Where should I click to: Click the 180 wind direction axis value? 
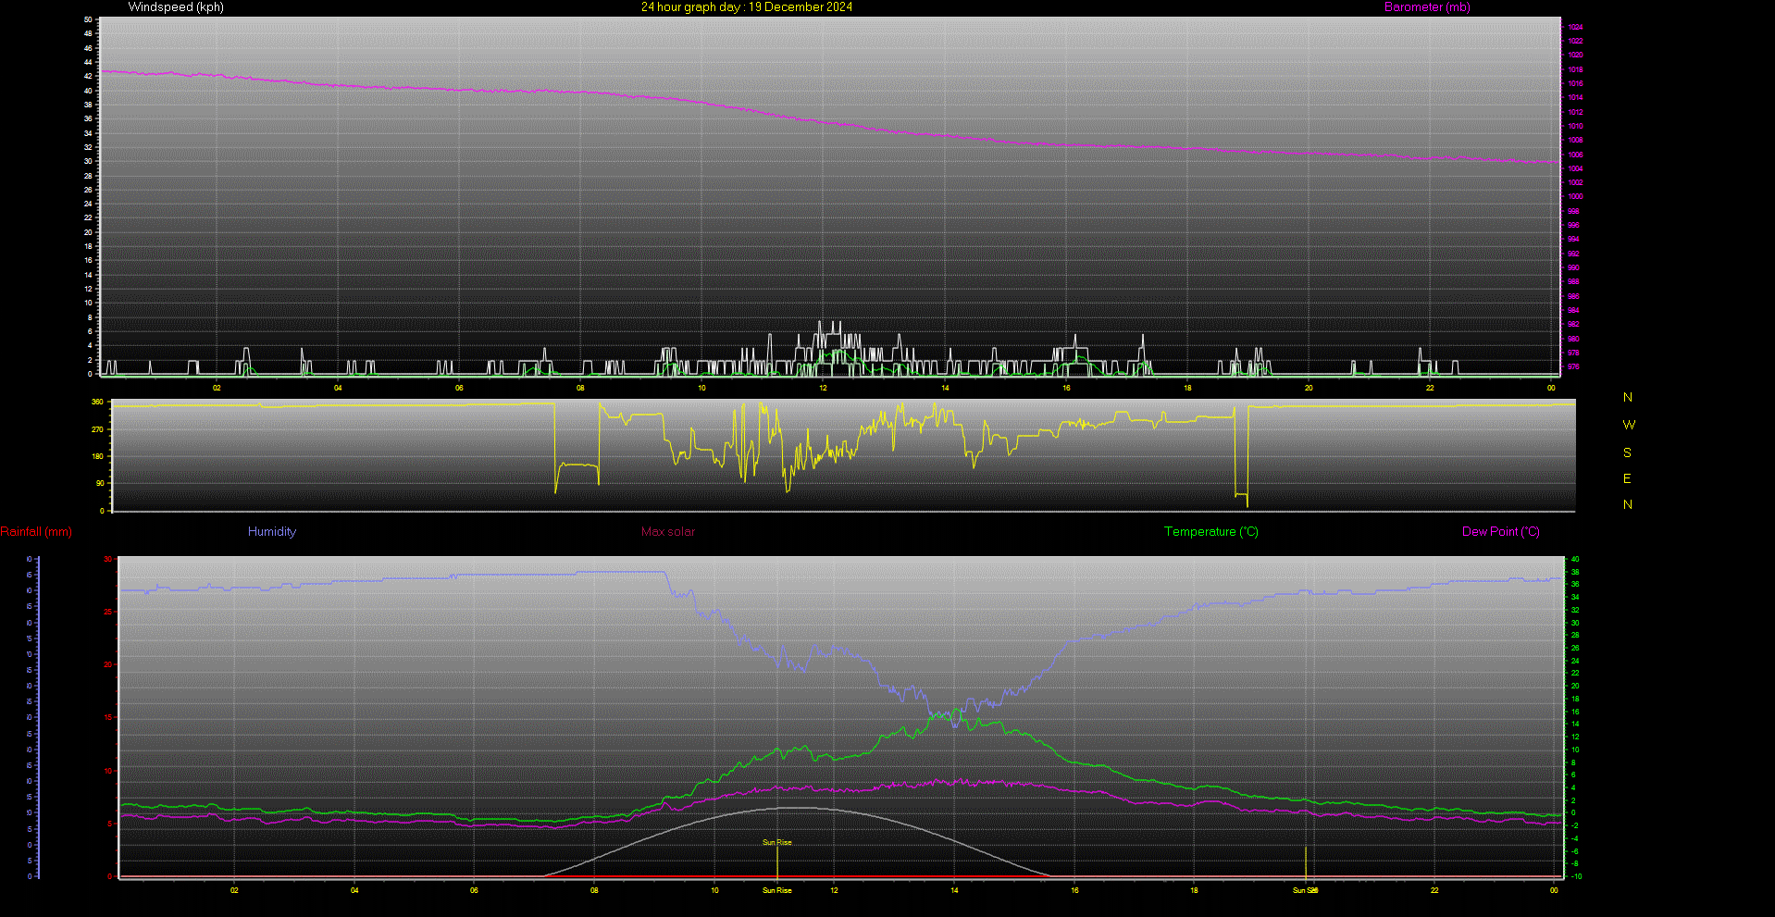coord(97,456)
